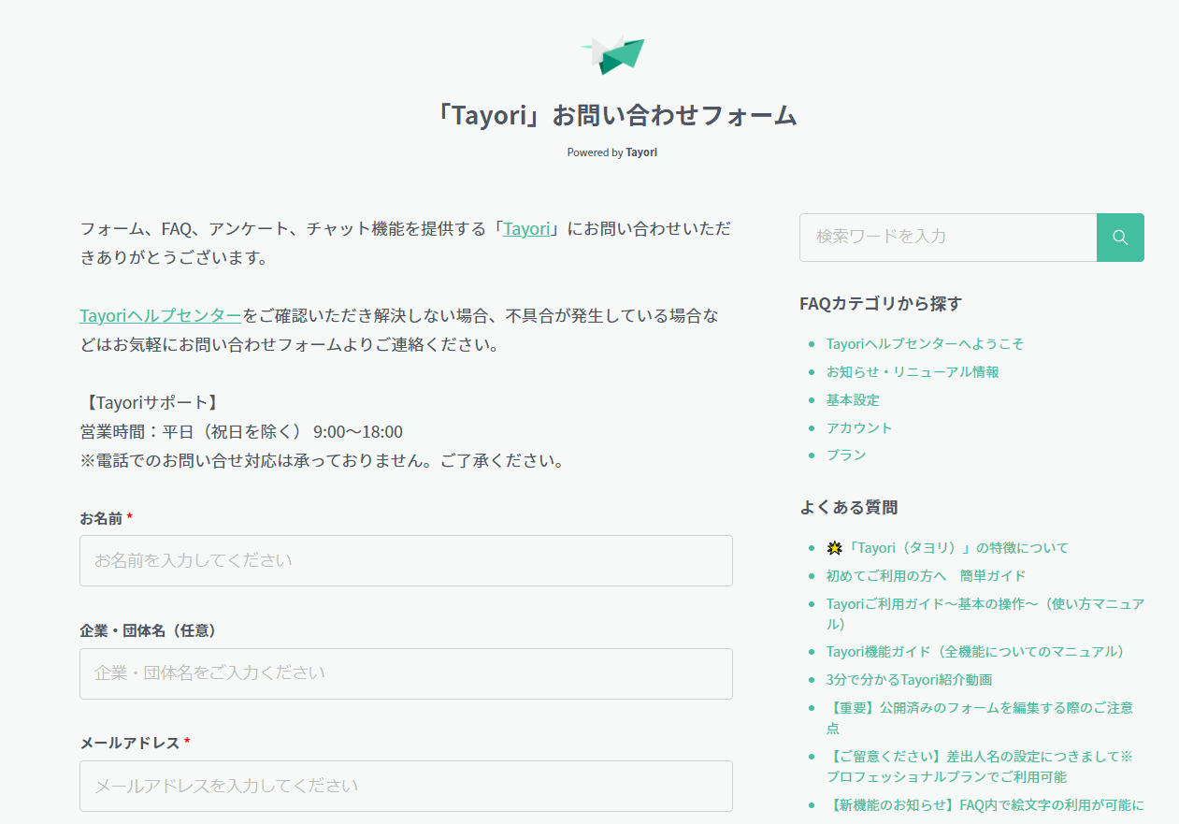View 3分で分かるTayori紹介動画 link

point(909,680)
